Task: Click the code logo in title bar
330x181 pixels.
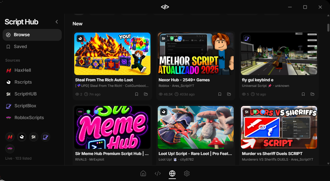Action: coord(165,7)
